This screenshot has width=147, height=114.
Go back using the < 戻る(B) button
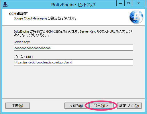77,105
